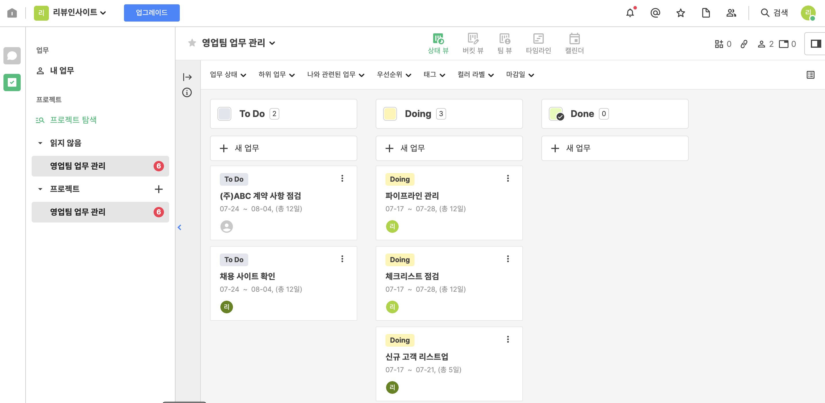Open the 업무 상태 filter dropdown
Viewport: 825px width, 403px height.
[x=228, y=74]
